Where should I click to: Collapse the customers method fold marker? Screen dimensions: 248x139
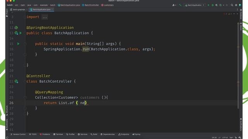tap(25, 97)
